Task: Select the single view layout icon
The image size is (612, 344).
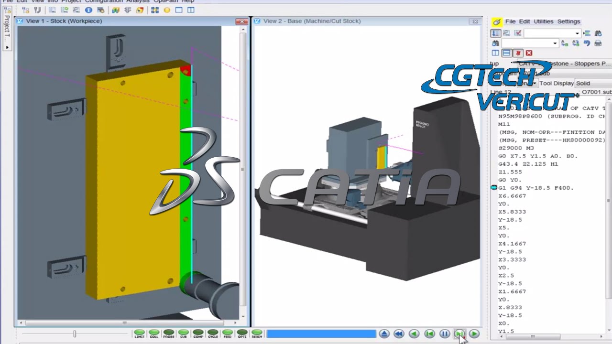Action: (x=179, y=10)
